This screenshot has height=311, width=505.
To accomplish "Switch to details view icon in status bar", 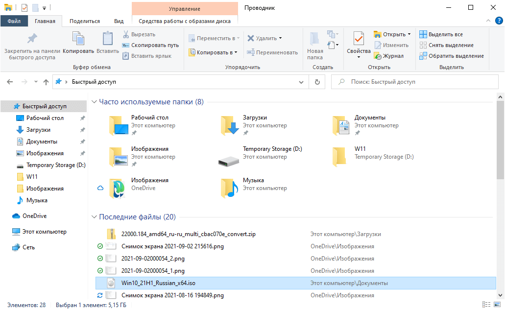I will 486,305.
